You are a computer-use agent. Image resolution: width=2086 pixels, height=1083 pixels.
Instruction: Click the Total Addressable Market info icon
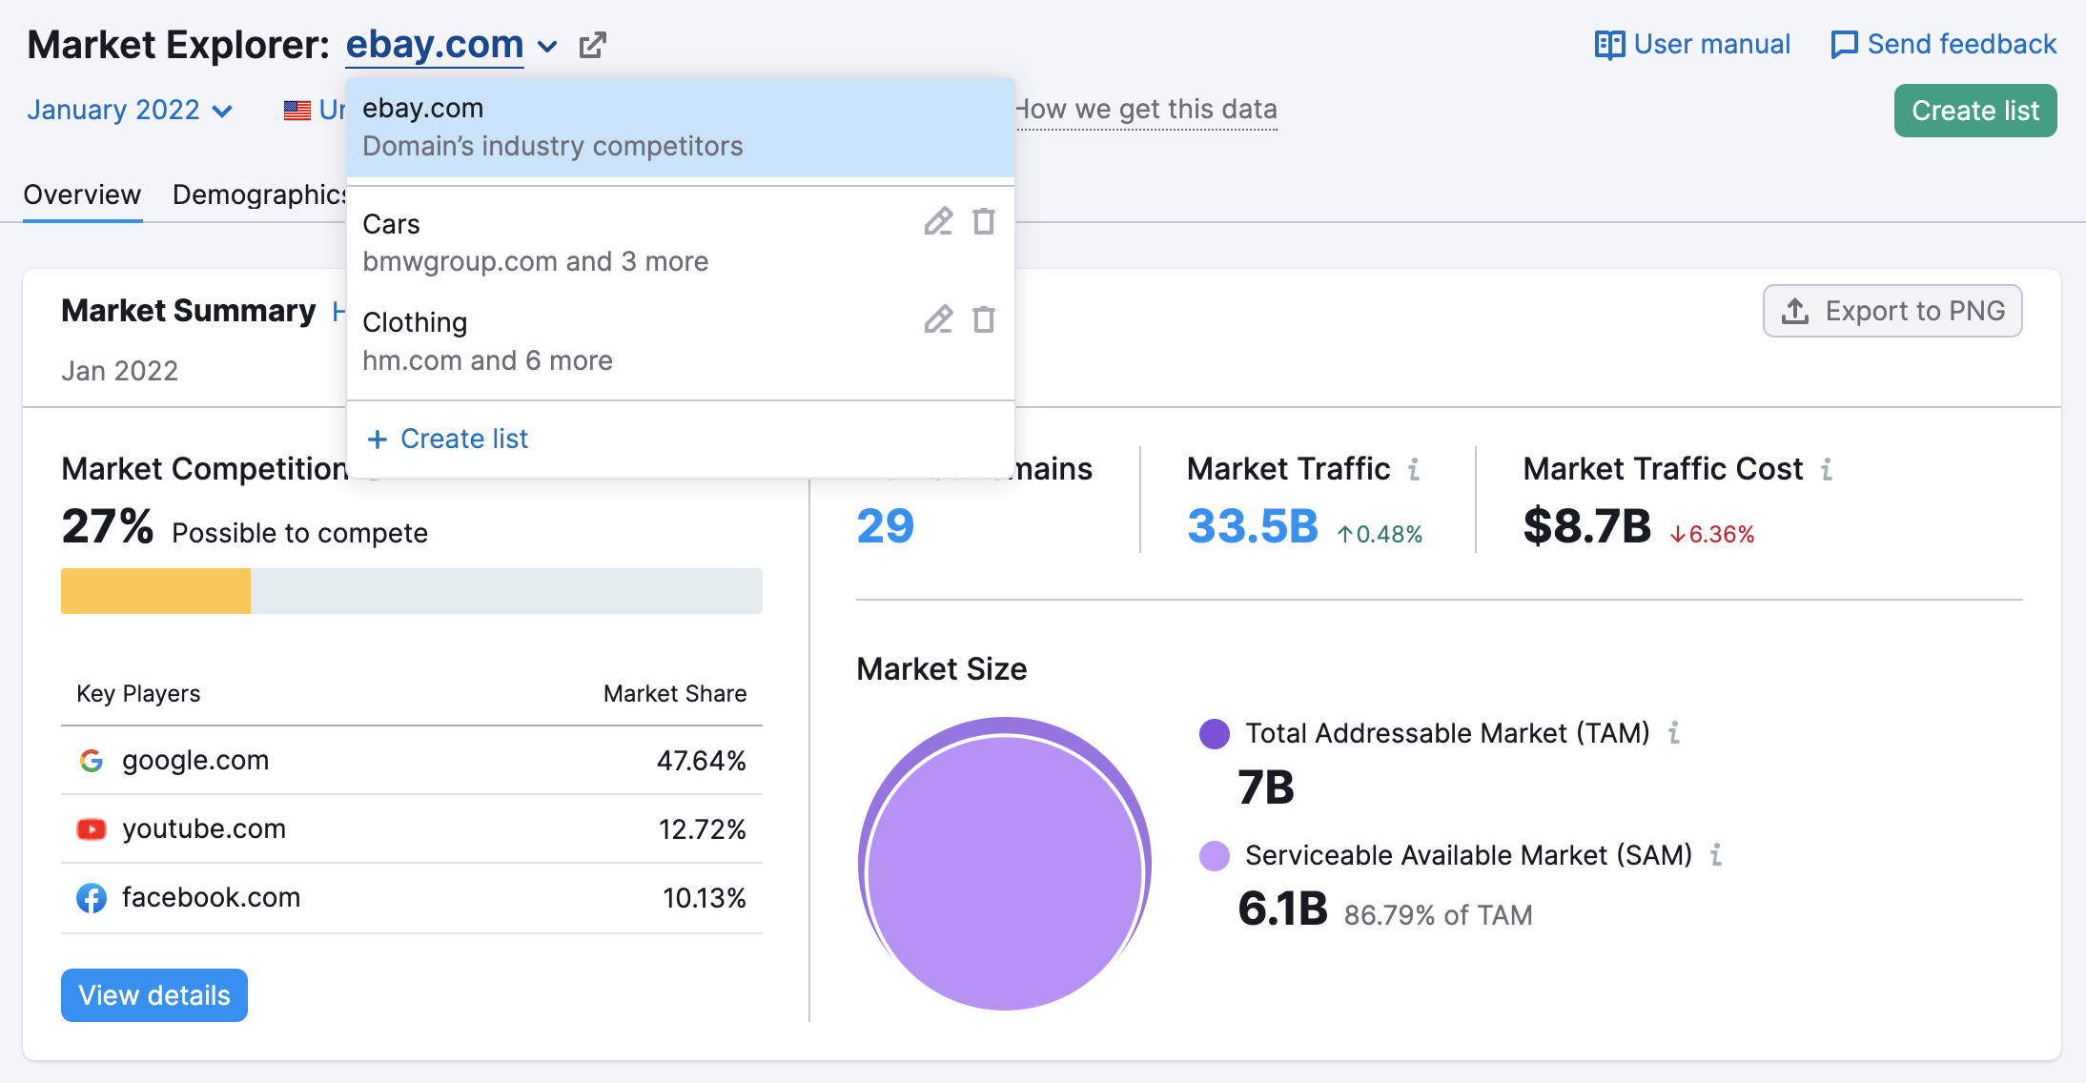(1674, 733)
